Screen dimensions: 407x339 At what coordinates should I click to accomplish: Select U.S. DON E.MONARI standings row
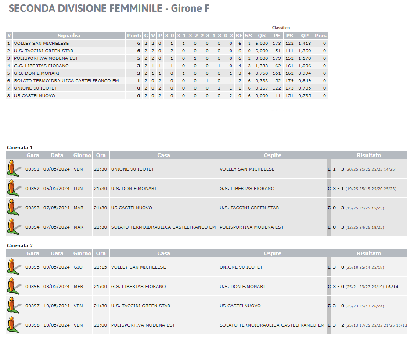(167, 73)
